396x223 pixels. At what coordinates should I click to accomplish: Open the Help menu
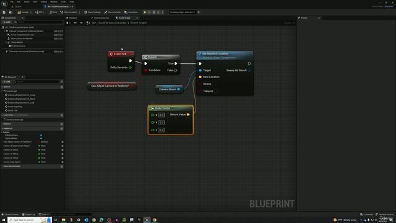click(72, 2)
